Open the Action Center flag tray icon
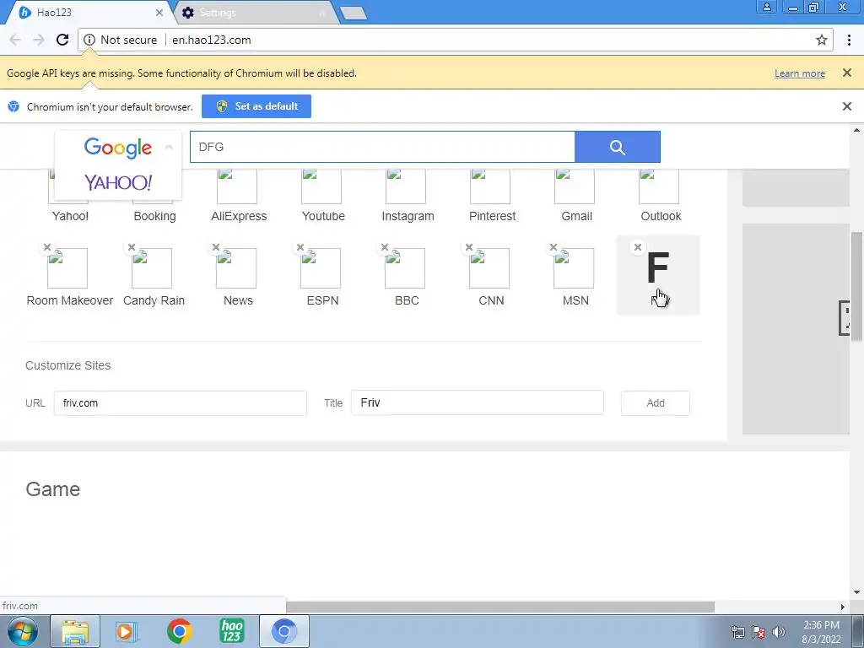 tap(759, 632)
